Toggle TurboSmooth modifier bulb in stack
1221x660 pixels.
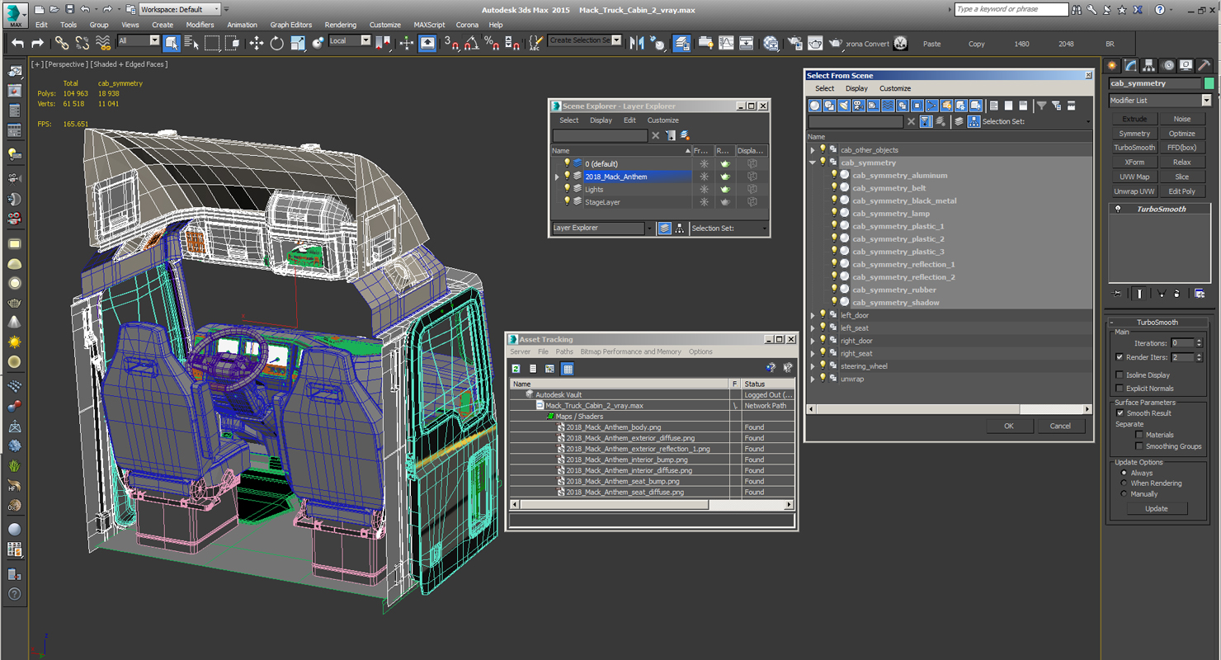[1118, 210]
